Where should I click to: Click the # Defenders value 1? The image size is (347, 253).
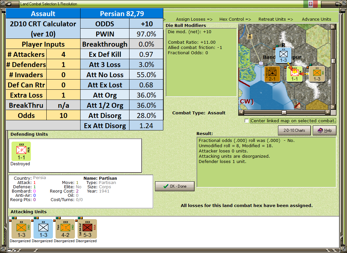(x=63, y=64)
